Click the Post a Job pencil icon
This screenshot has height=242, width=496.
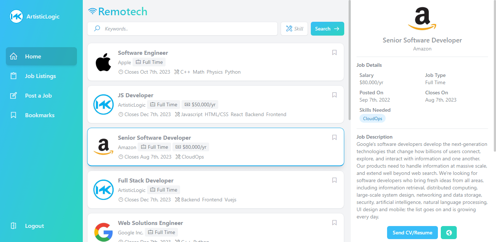coord(13,95)
